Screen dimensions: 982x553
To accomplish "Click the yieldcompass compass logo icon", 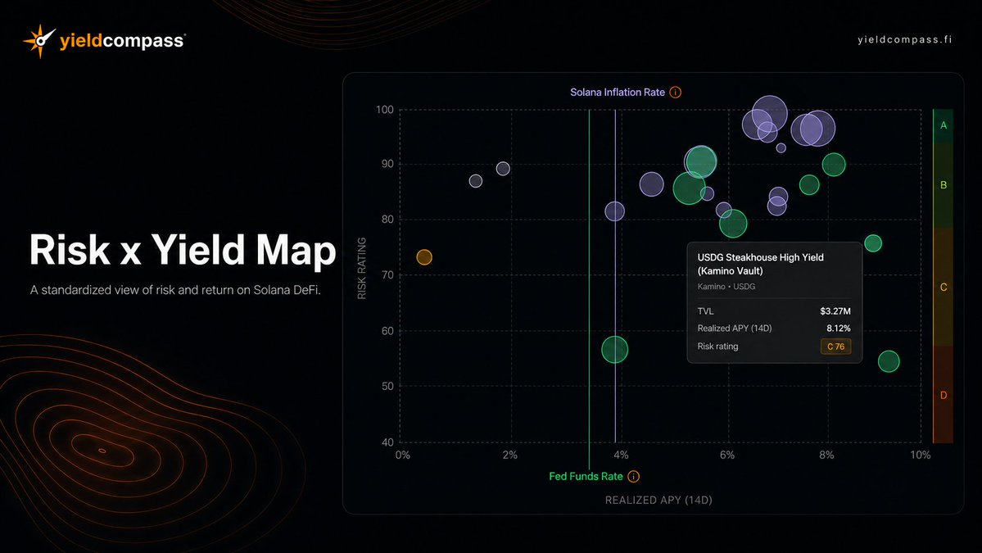I will (39, 41).
